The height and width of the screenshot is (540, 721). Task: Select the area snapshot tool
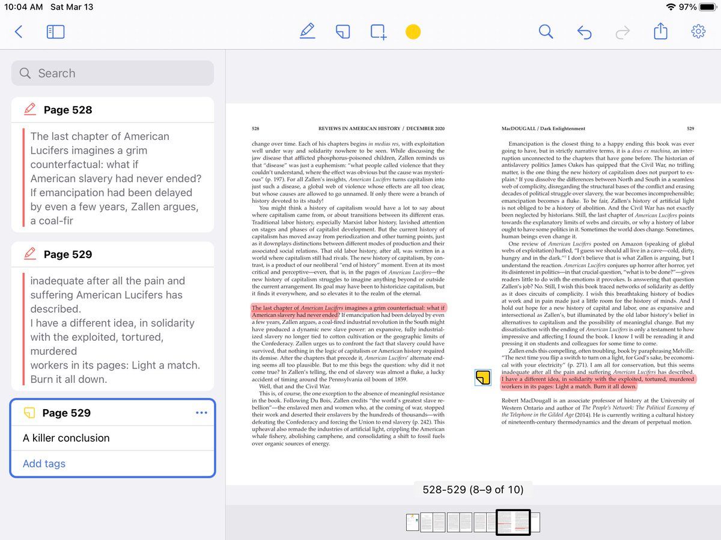pyautogui.click(x=379, y=32)
